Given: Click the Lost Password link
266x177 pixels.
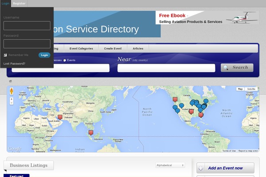Looking at the screenshot, I should [x=14, y=64].
